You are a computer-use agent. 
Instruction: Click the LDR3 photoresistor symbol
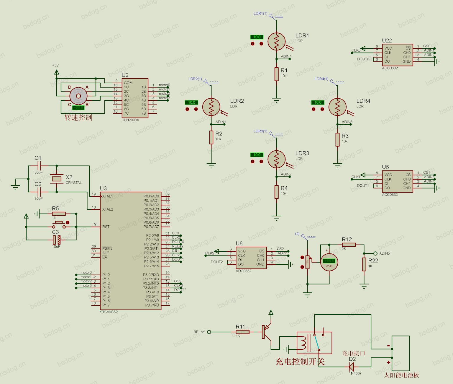pyautogui.click(x=277, y=160)
